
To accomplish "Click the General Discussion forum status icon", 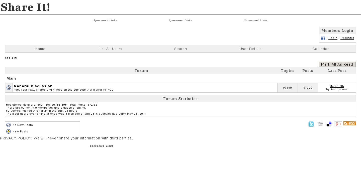I will [x=9, y=88].
